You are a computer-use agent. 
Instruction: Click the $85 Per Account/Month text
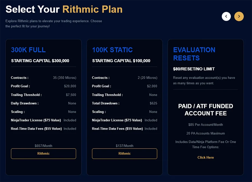206,125
